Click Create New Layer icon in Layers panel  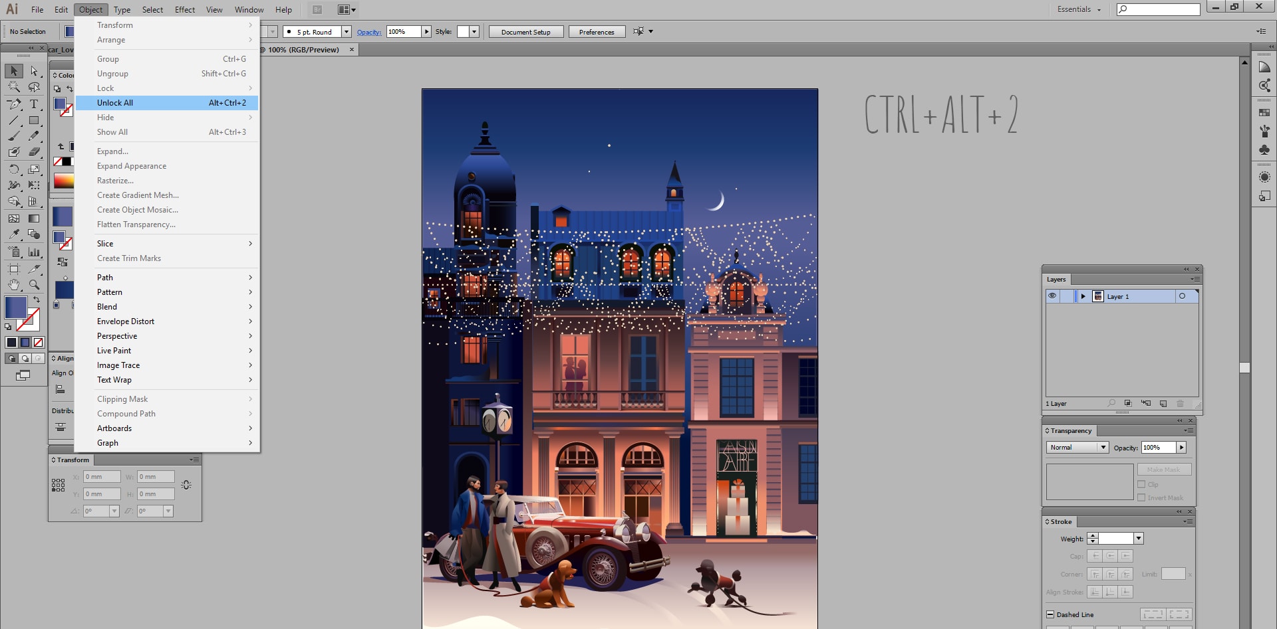coord(1163,404)
